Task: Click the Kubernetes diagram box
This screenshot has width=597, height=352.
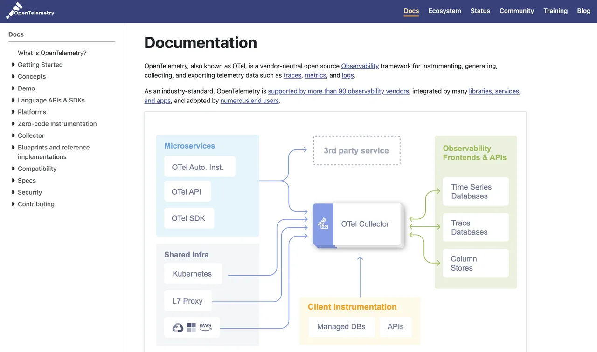Action: coord(193,273)
